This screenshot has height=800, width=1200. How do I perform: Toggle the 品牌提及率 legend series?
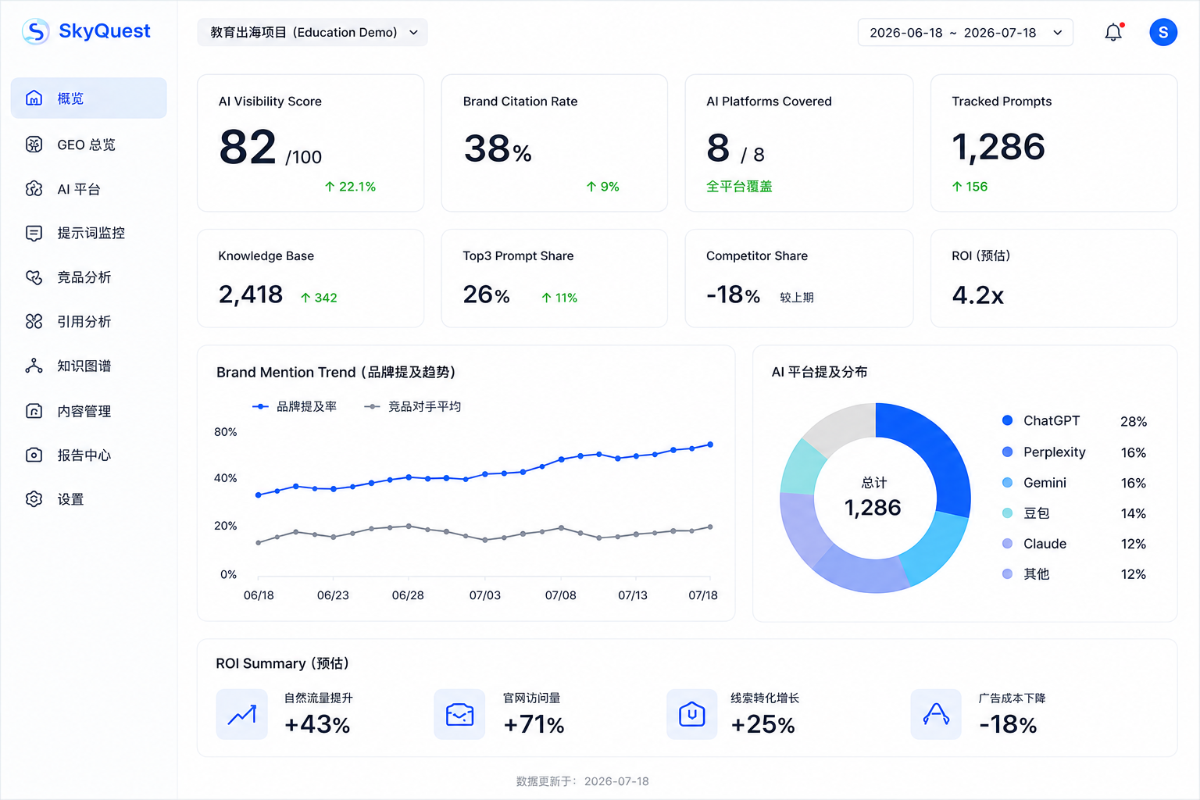[x=295, y=406]
